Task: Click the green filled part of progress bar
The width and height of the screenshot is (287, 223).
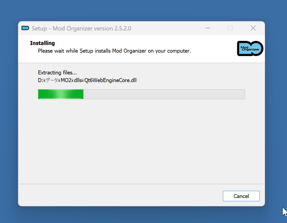Action: coord(61,94)
